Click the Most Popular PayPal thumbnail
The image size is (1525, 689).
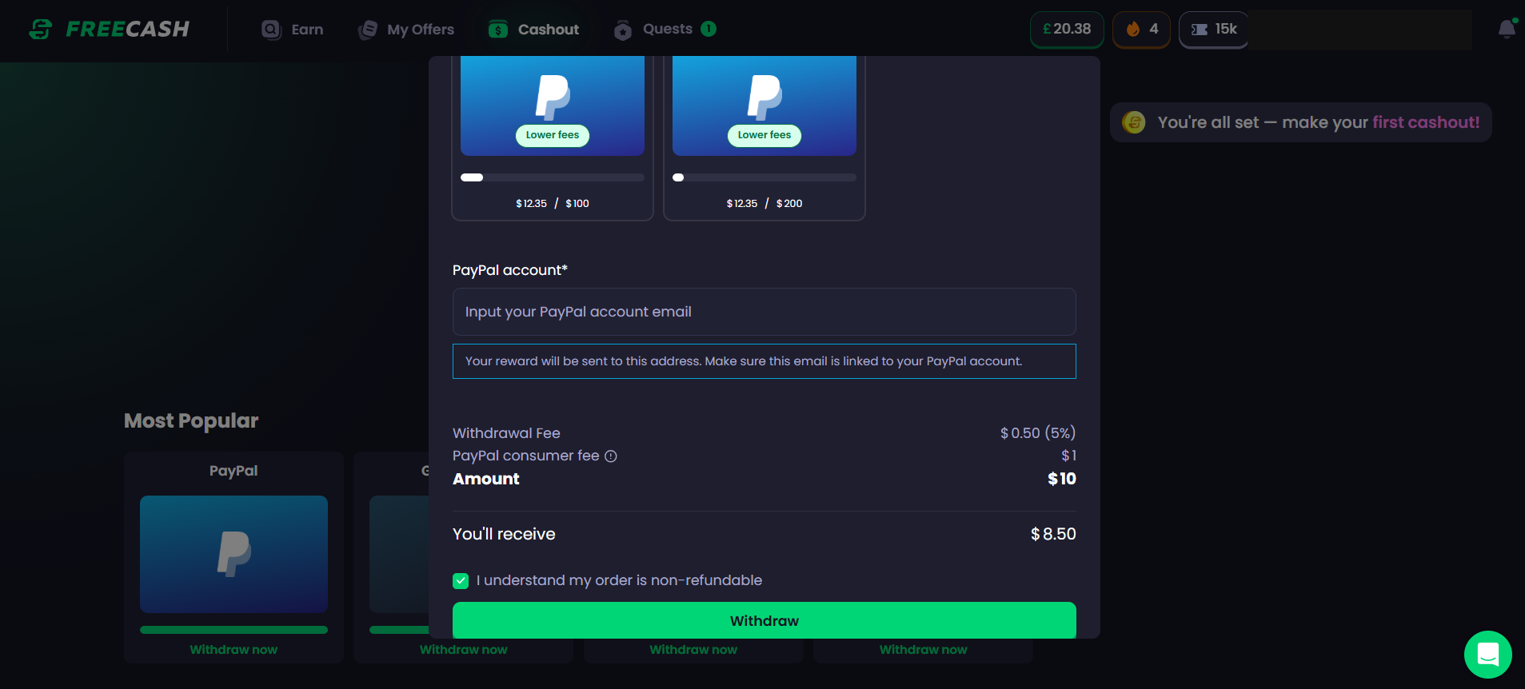coord(234,554)
